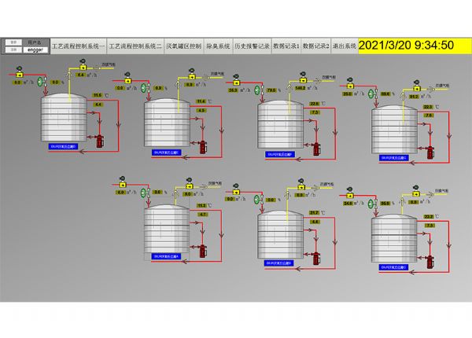Click the 95.2 gas flow value
The height and width of the screenshot is (338, 472).
pos(414,97)
